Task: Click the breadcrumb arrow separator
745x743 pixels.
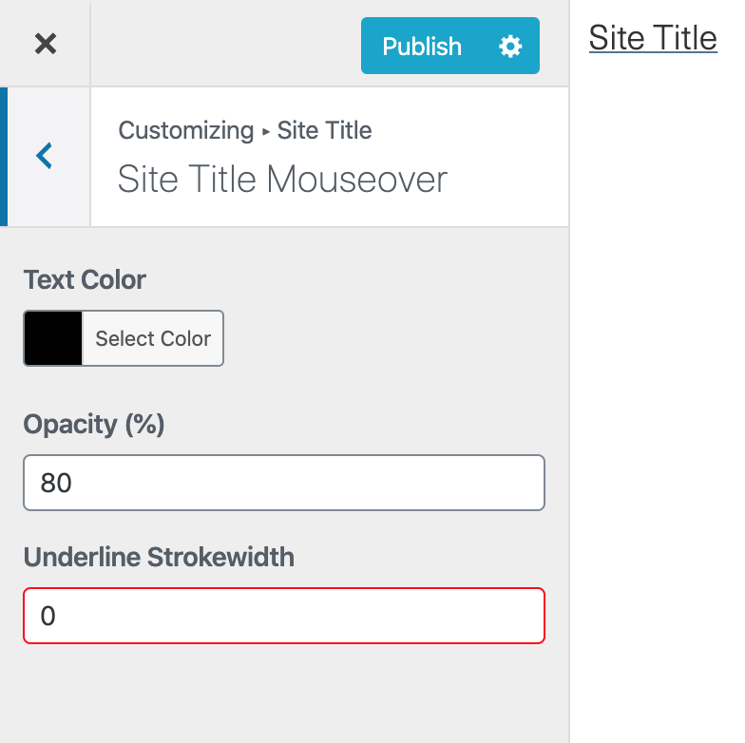Action: click(265, 131)
